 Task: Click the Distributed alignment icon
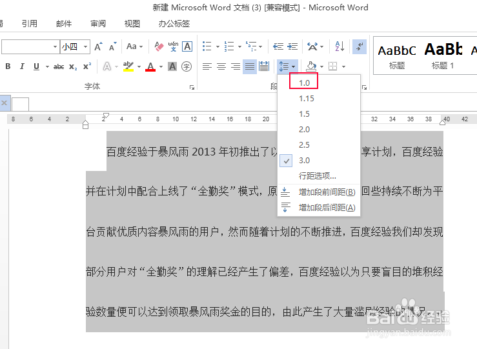pos(264,66)
